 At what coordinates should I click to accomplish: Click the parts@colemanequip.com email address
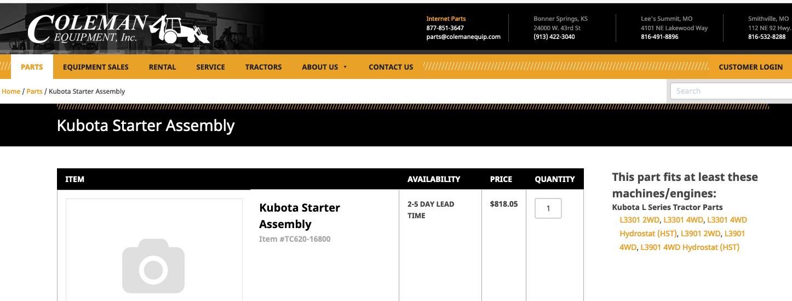pyautogui.click(x=463, y=37)
